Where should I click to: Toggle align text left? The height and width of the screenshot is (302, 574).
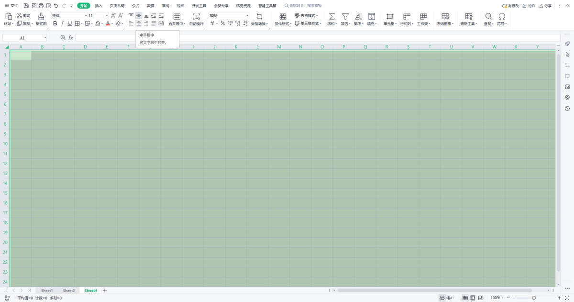pyautogui.click(x=132, y=23)
